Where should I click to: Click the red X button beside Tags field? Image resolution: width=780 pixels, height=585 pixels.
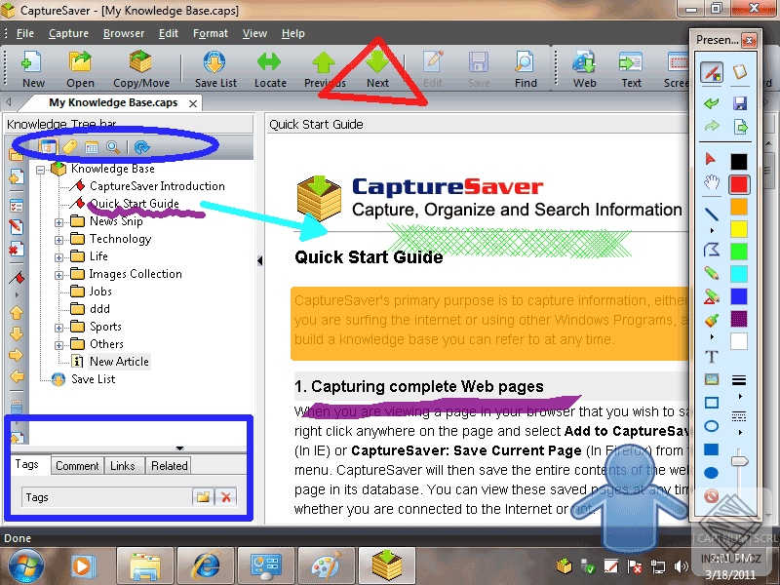click(226, 497)
